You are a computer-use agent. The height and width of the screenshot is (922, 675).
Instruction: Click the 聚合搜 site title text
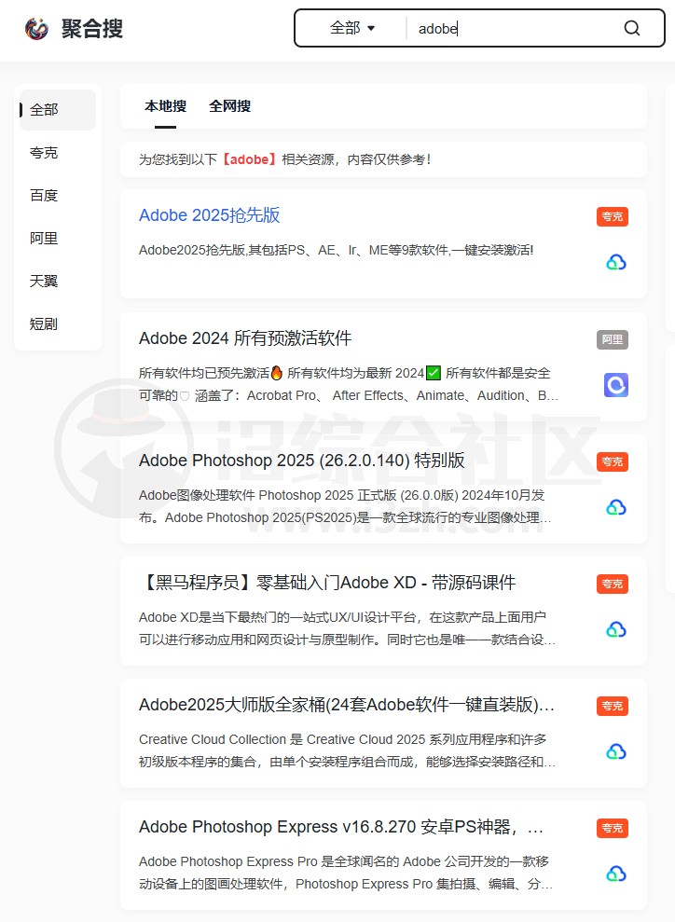[92, 28]
